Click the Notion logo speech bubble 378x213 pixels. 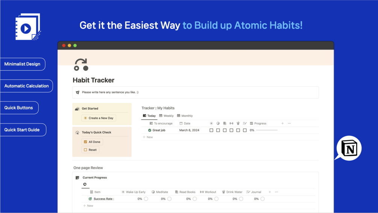tap(349, 148)
